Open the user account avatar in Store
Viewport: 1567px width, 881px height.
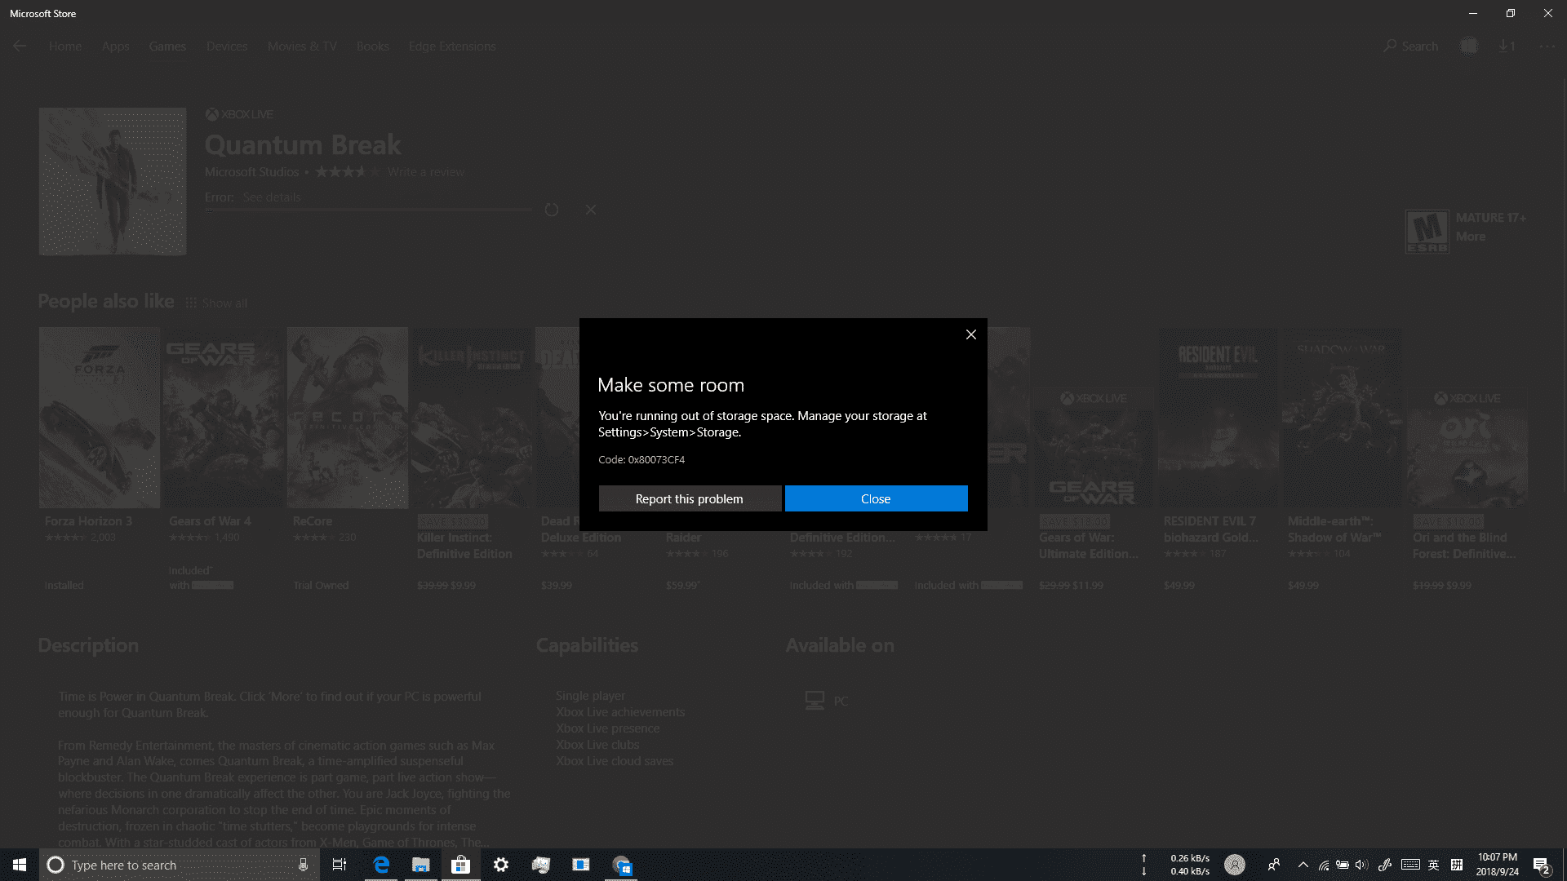[x=1469, y=46]
